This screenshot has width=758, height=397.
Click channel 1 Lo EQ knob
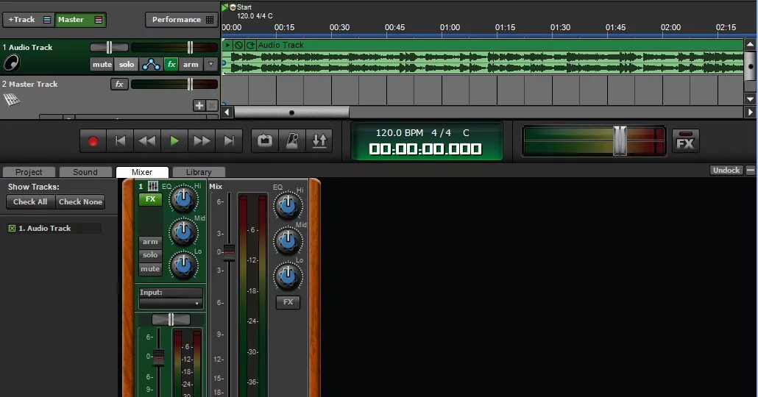pyautogui.click(x=183, y=265)
